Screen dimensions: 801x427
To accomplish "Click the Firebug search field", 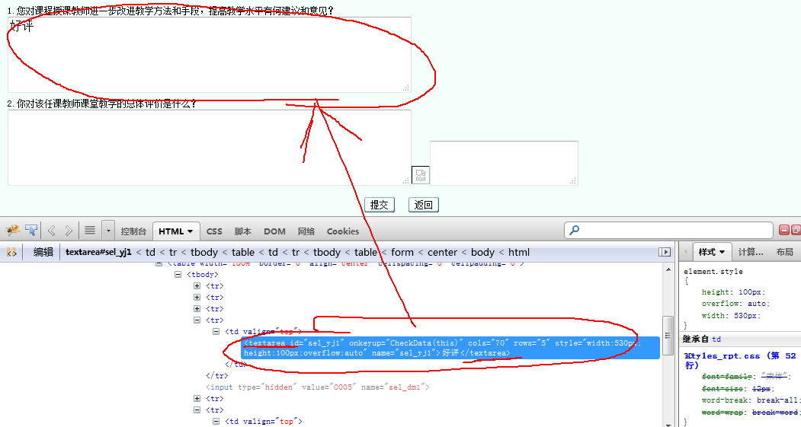I will pos(668,230).
